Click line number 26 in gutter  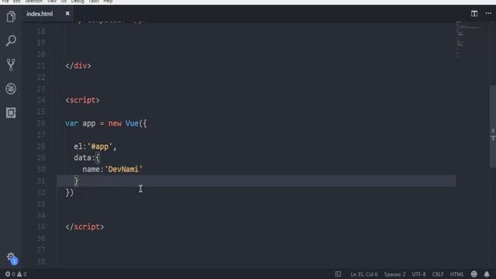click(x=41, y=123)
